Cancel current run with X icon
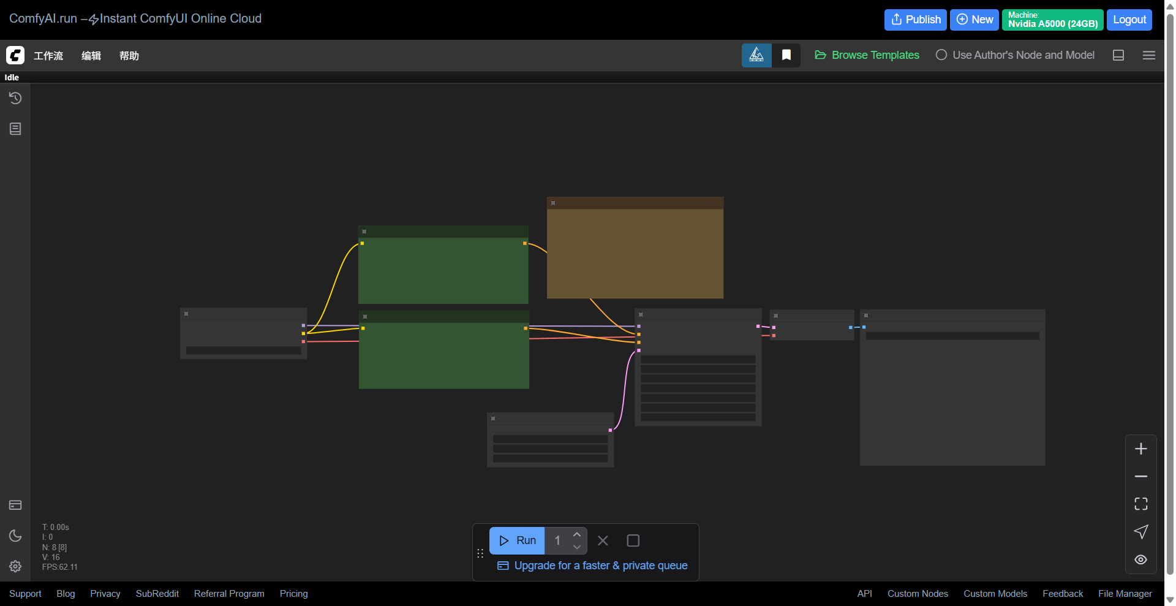The image size is (1176, 606). pos(603,540)
